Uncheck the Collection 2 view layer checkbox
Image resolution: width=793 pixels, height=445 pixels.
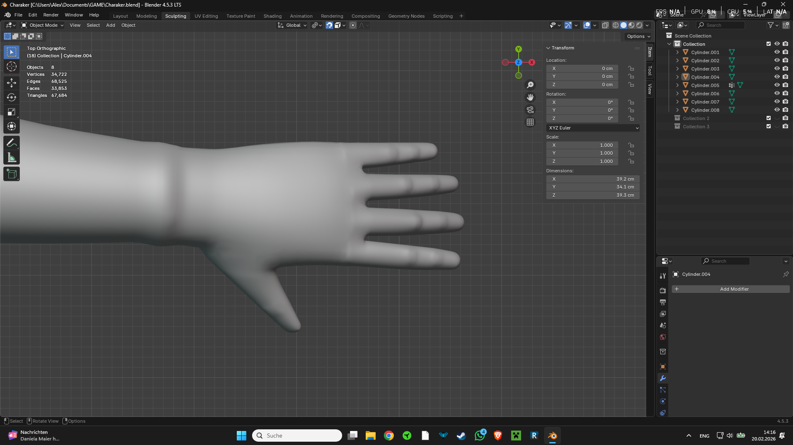tap(769, 118)
